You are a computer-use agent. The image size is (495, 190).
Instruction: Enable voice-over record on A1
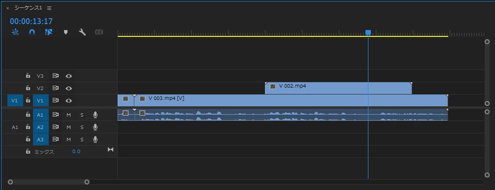tap(96, 115)
